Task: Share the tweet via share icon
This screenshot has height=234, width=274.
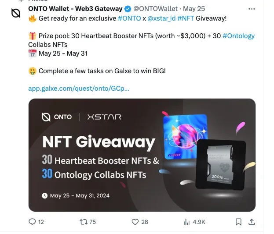Action: (x=252, y=222)
